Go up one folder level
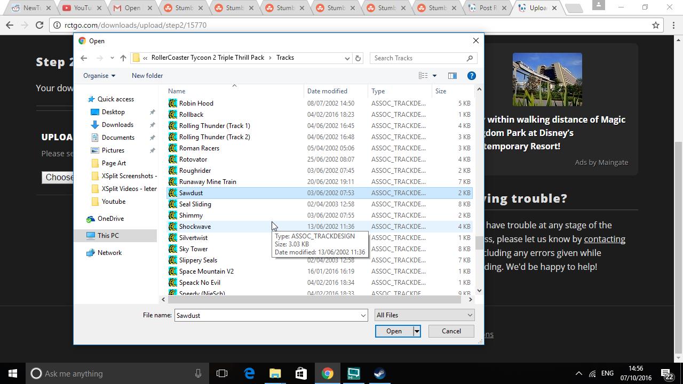This screenshot has width=683, height=384. 123,58
